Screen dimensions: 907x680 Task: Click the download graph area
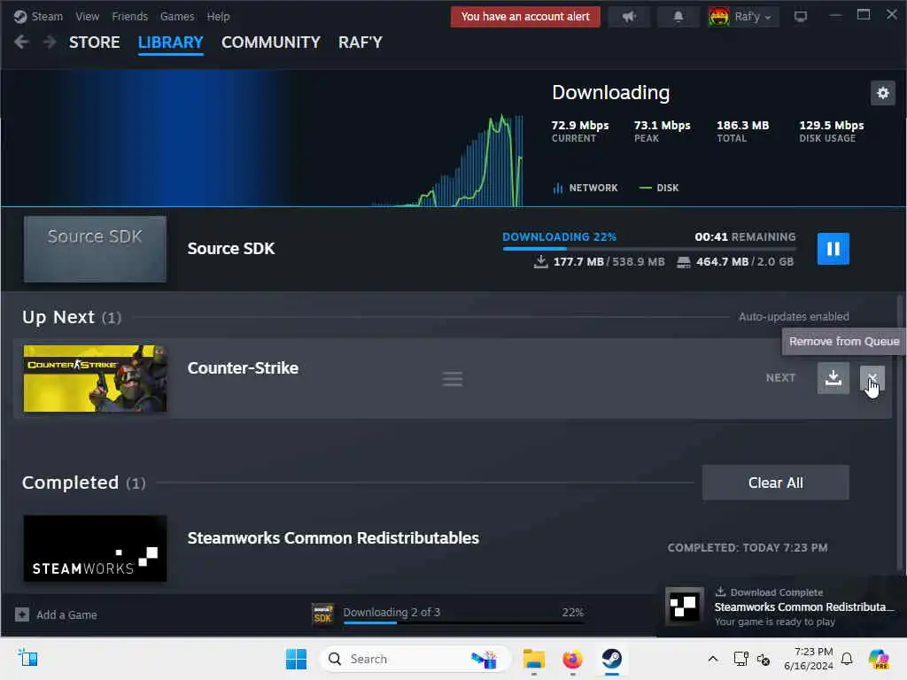[447, 160]
